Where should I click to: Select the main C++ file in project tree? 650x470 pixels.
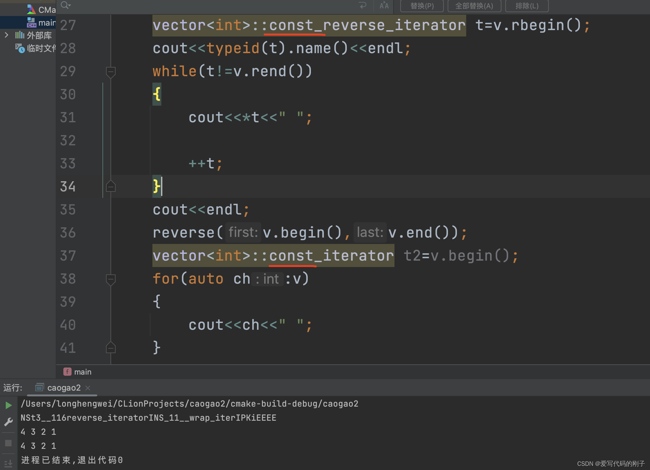pos(41,23)
